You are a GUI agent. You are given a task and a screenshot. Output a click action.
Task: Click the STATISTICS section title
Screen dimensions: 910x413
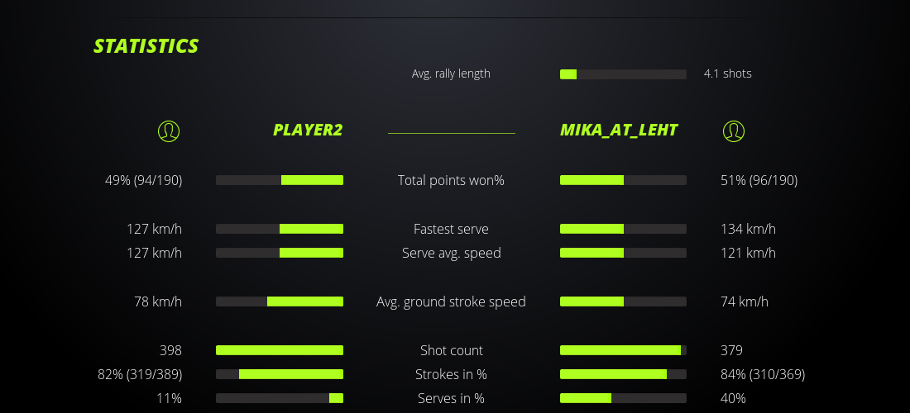pos(146,46)
